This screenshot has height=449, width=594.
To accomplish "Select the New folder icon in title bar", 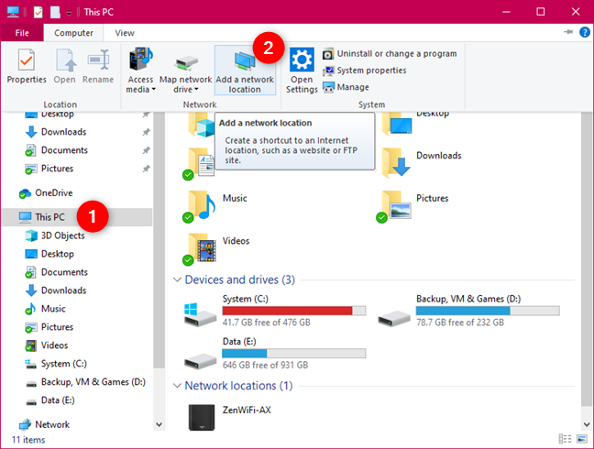I will [55, 12].
